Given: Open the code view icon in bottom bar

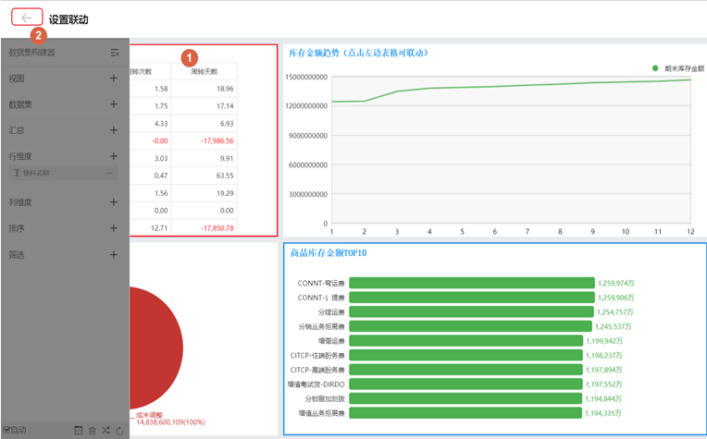Looking at the screenshot, I should tap(79, 431).
